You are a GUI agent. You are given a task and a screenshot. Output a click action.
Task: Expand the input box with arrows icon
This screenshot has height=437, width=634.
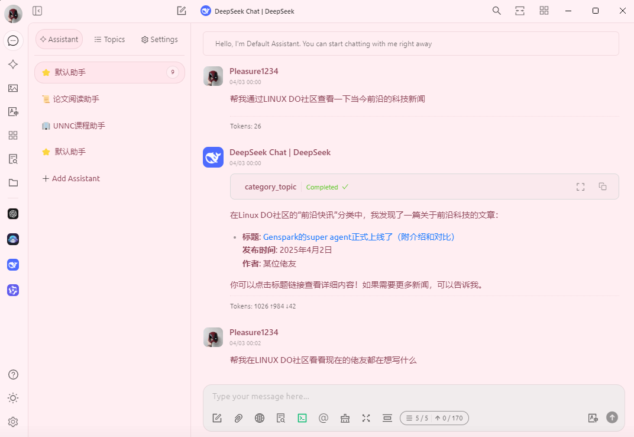point(366,418)
